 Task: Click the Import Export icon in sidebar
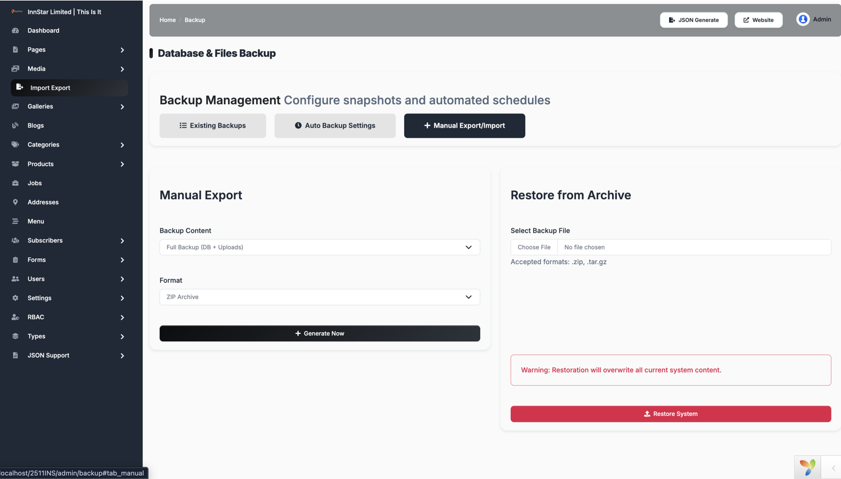click(x=19, y=87)
